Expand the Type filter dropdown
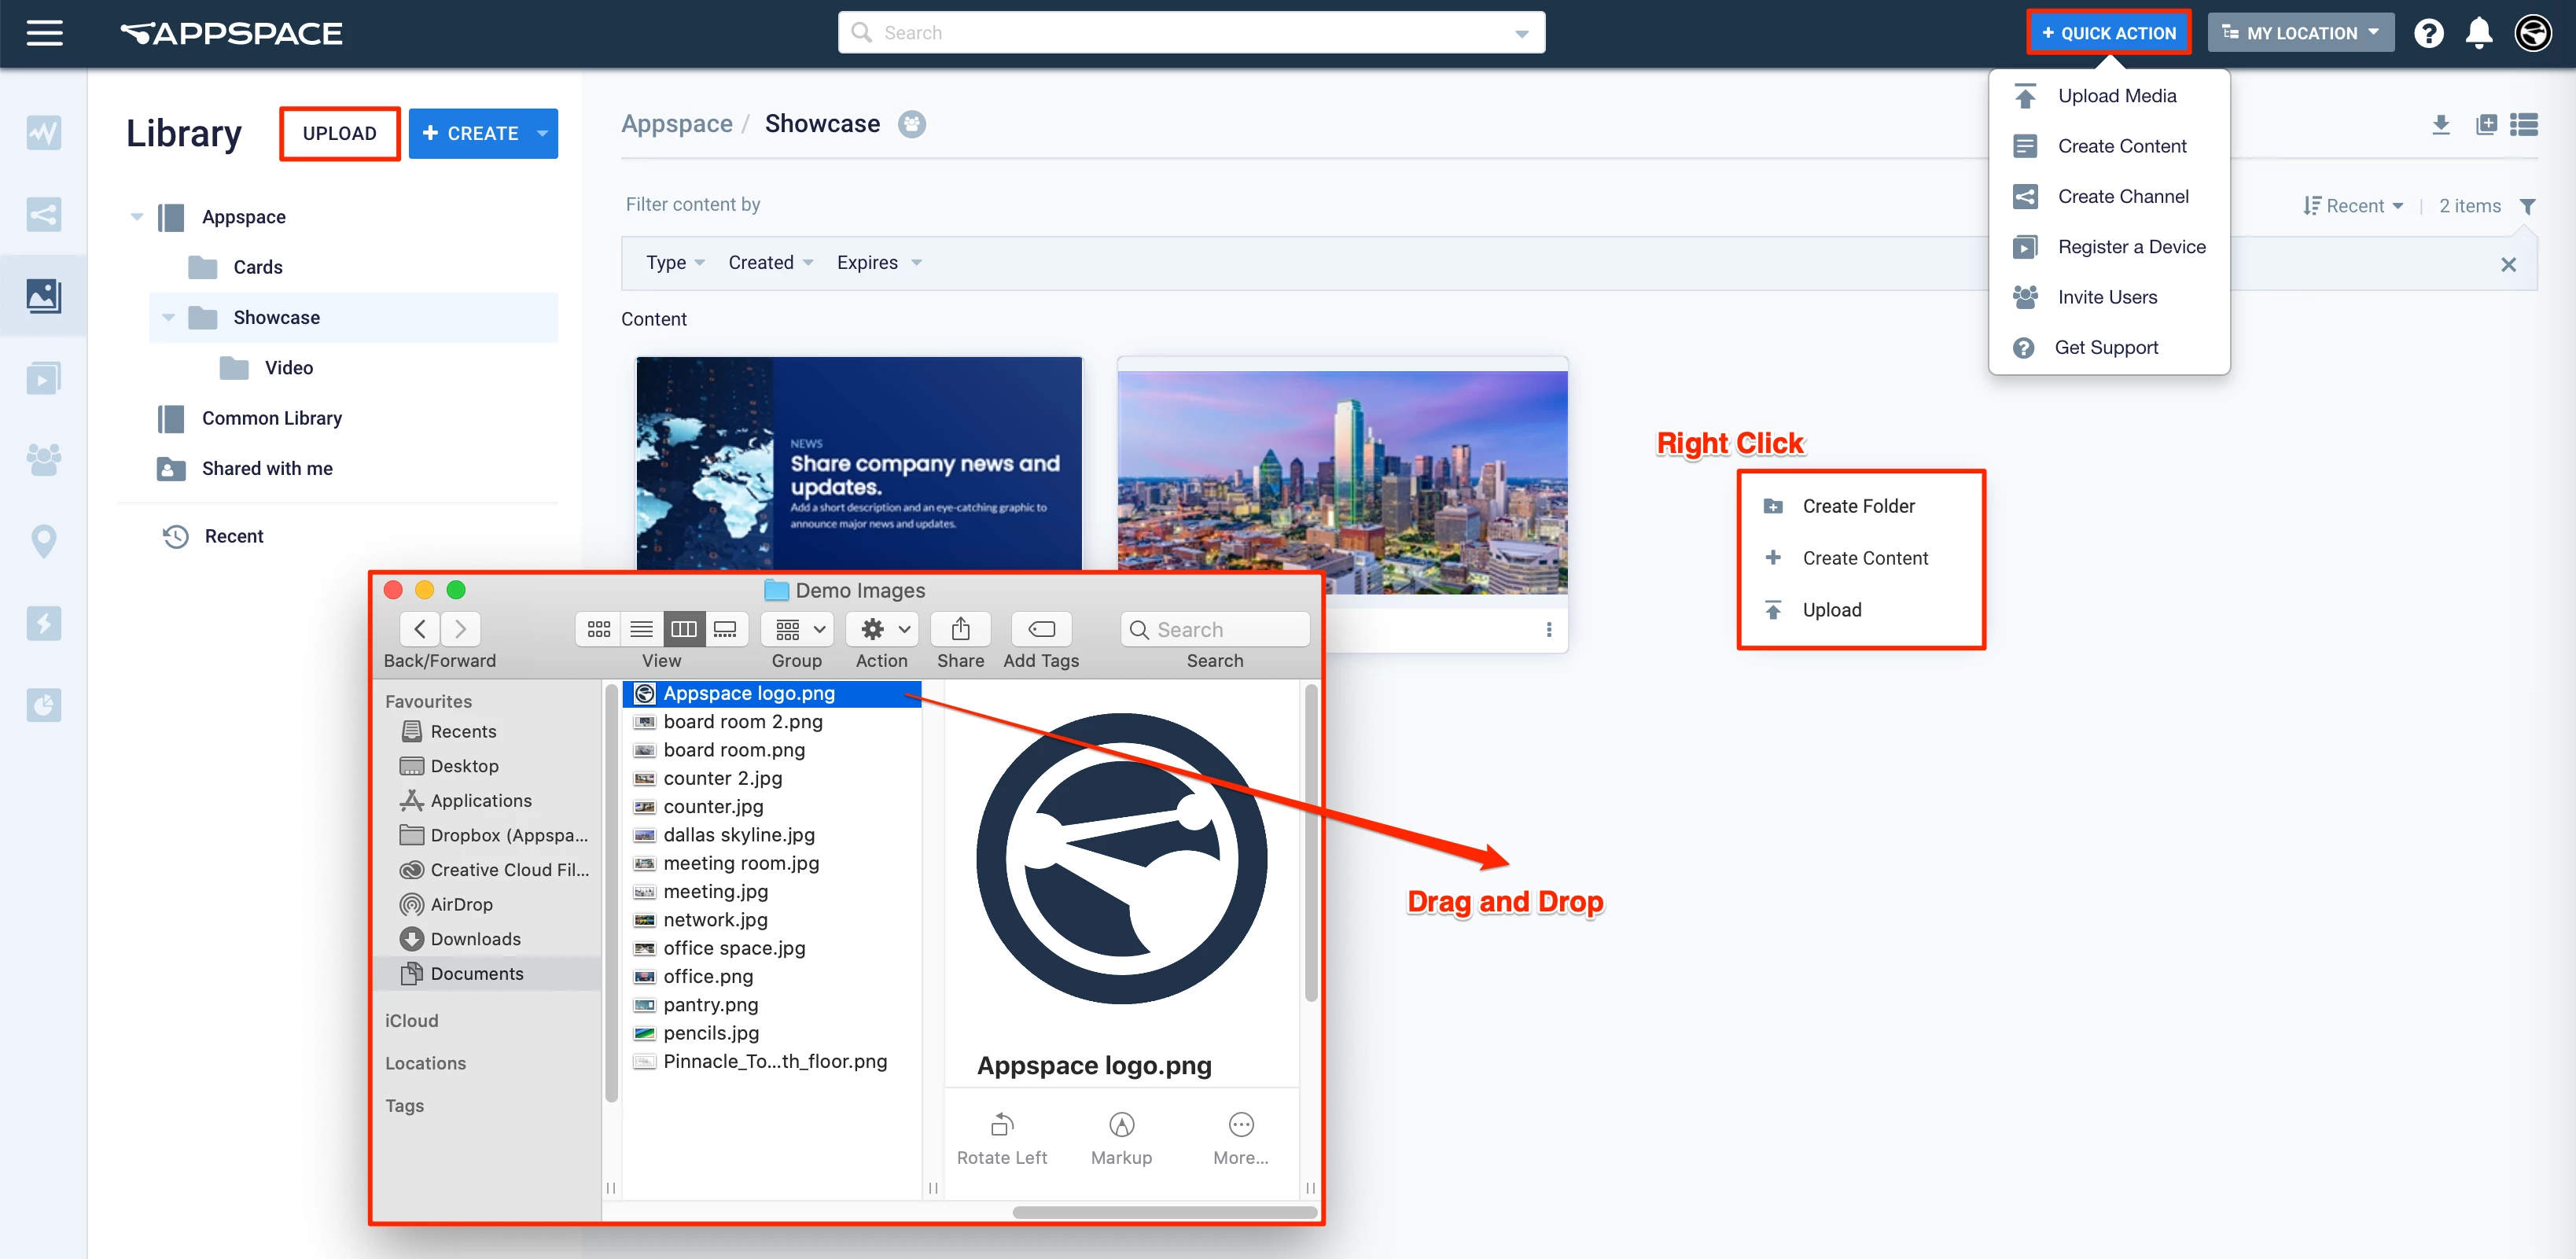This screenshot has height=1259, width=2576. (675, 263)
